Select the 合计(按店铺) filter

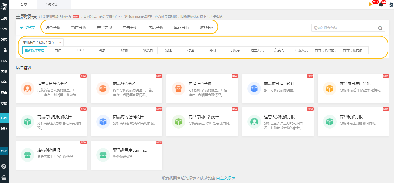pyautogui.click(x=326, y=50)
